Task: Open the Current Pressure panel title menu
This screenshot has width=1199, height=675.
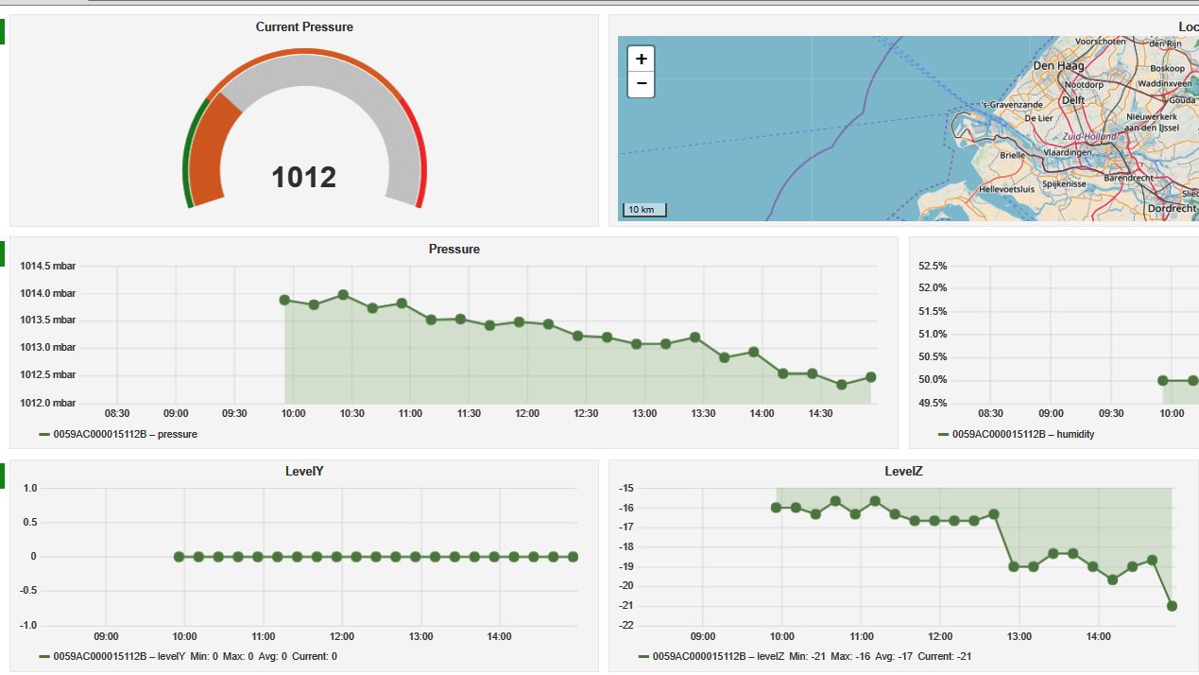Action: 304,27
